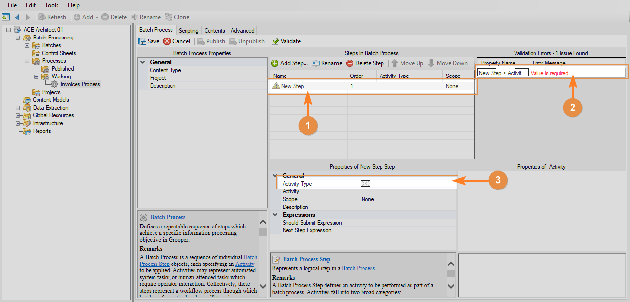The image size is (630, 302).
Task: Click the Add toolbar button
Action: point(83,17)
